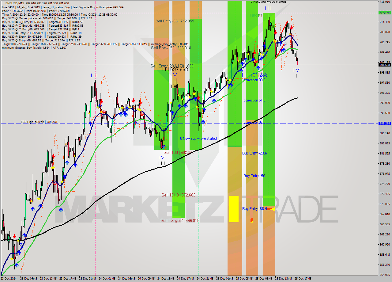Select the green target price tag near 712.9
The height and width of the screenshot is (282, 392).
point(385,13)
